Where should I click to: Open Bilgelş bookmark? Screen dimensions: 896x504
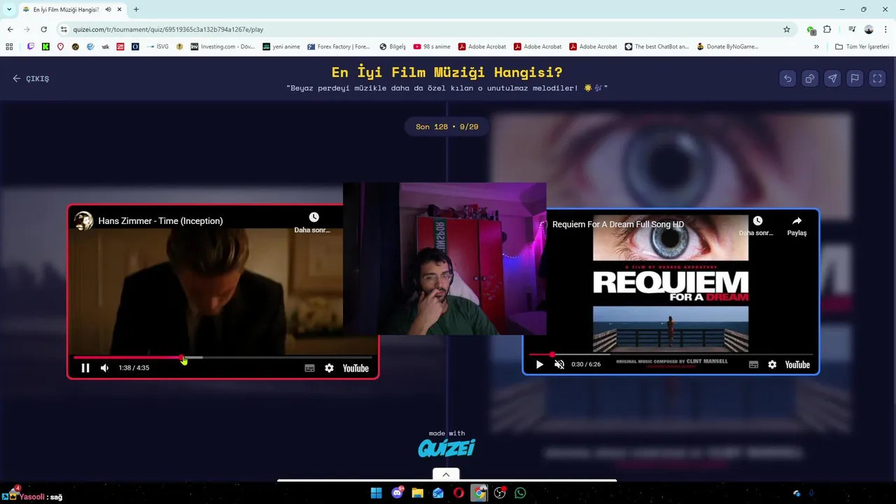(393, 47)
